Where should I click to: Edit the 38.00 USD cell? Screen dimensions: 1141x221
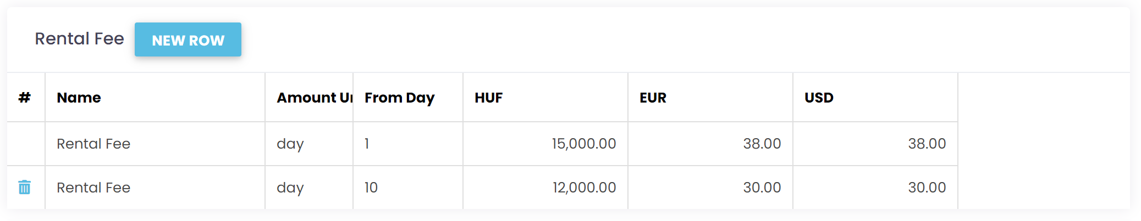[875, 144]
